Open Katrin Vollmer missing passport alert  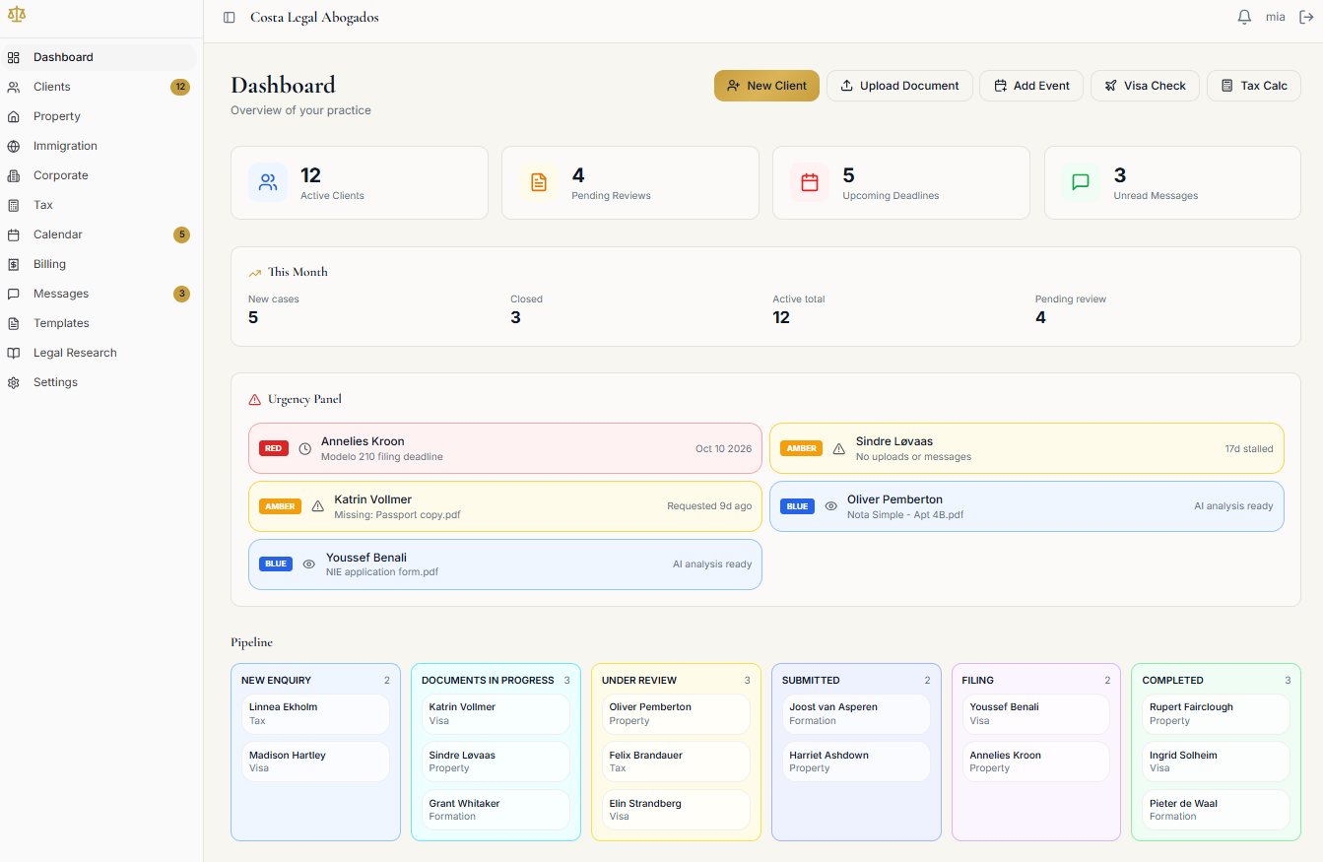click(x=505, y=506)
